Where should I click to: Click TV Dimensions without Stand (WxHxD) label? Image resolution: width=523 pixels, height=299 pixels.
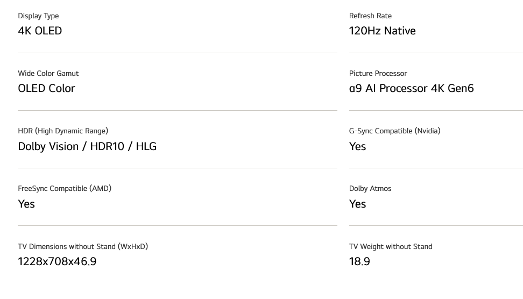[83, 247]
